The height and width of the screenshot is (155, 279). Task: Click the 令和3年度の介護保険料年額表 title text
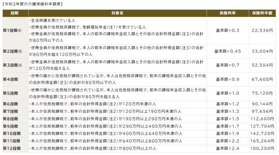32,4
